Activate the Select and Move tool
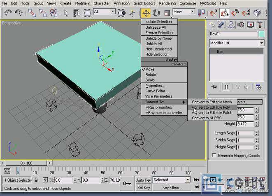Screen dimensions: 272x196 coord(146,13)
